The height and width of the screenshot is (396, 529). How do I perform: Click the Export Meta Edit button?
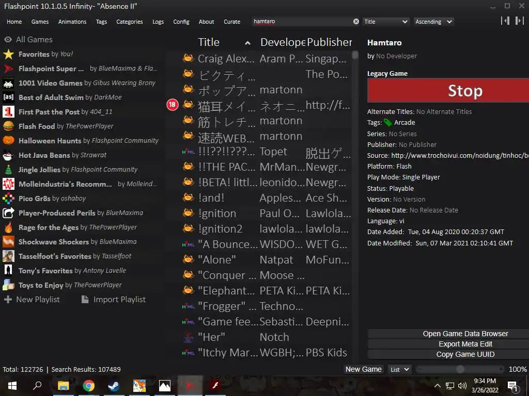pyautogui.click(x=448, y=344)
